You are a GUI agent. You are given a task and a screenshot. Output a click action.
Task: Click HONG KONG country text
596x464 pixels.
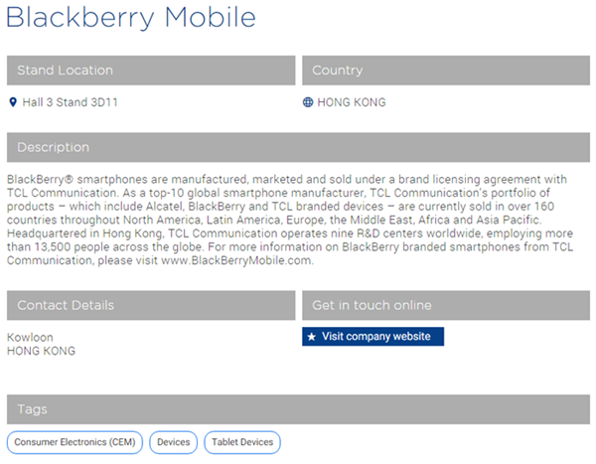pos(352,102)
